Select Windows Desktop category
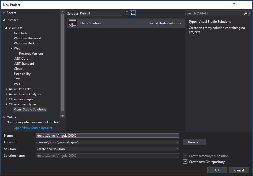253x176 pixels. [27, 43]
